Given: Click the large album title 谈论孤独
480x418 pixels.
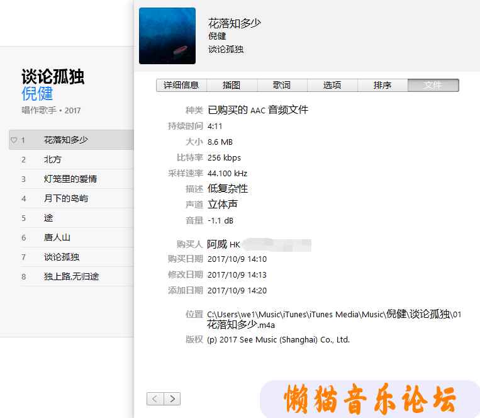Looking at the screenshot, I should pos(53,77).
